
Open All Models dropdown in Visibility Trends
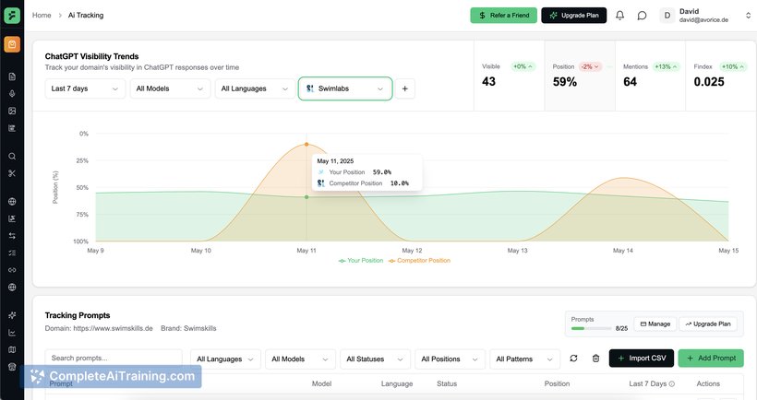click(170, 88)
